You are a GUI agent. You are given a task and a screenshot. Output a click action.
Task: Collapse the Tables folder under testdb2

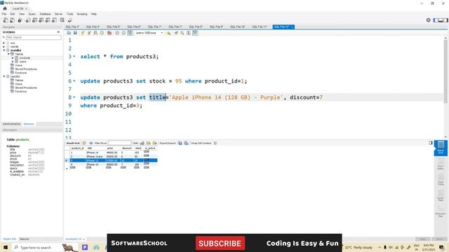8,54
